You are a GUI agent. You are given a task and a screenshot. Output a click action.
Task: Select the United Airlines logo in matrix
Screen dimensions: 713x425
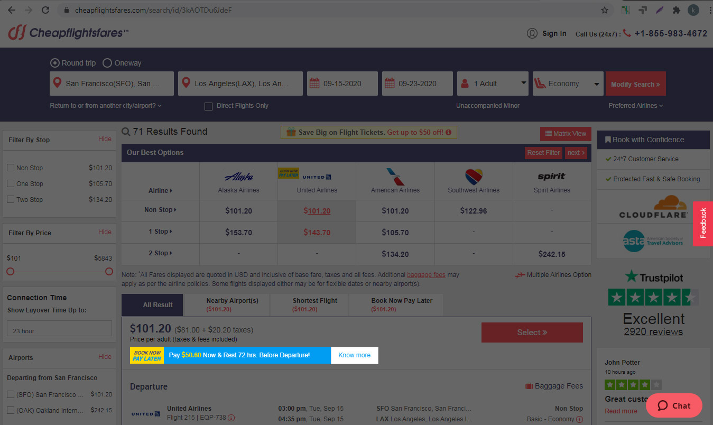coord(317,177)
